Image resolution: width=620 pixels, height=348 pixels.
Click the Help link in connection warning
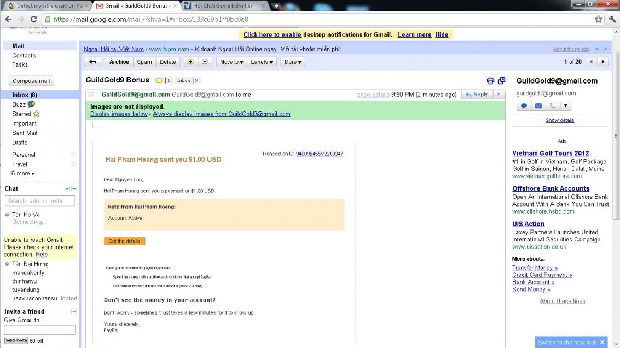[42, 255]
